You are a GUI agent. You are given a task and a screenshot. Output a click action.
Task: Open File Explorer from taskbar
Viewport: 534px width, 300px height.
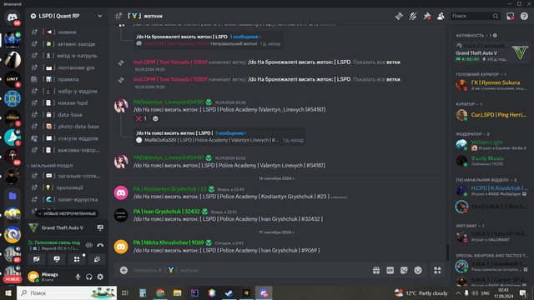[177, 292]
